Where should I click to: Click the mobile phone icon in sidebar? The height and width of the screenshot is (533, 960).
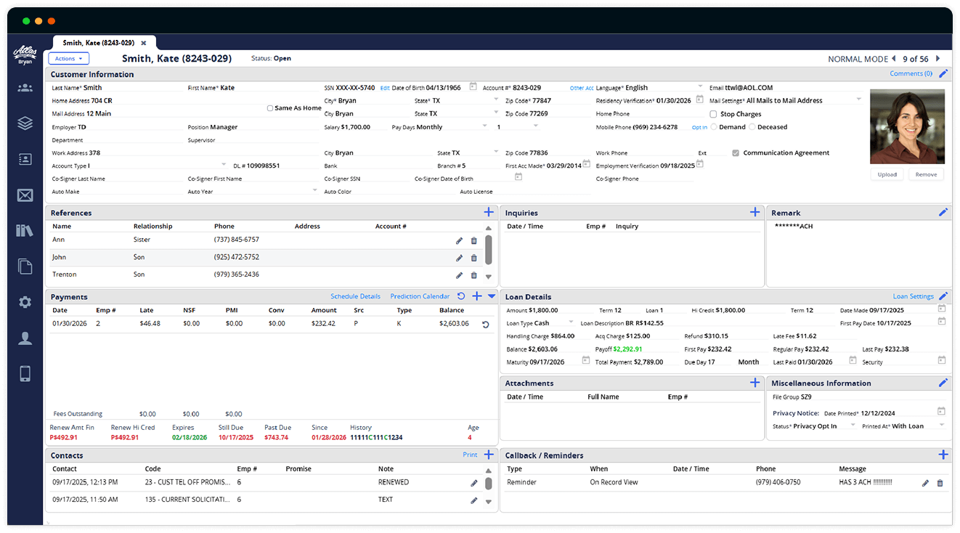(x=25, y=373)
